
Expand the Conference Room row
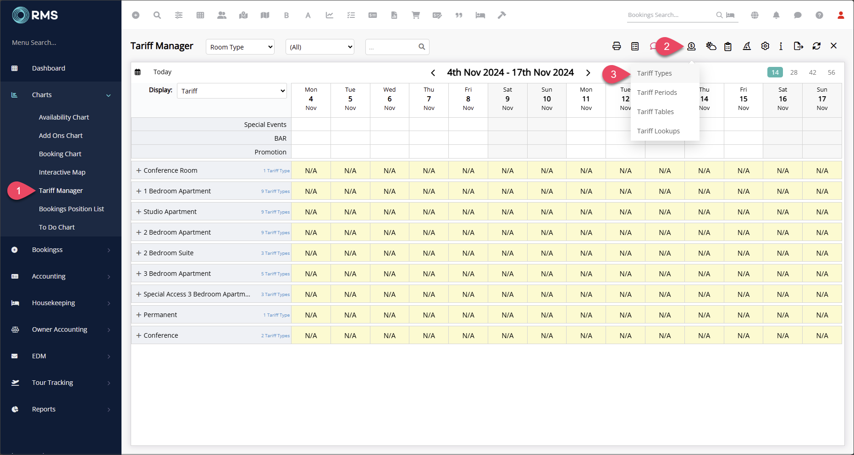(x=138, y=170)
